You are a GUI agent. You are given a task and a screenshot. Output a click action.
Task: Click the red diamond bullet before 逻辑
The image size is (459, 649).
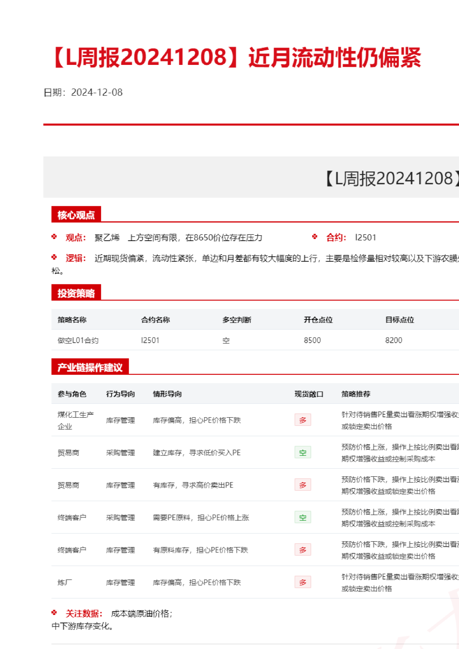[54, 257]
